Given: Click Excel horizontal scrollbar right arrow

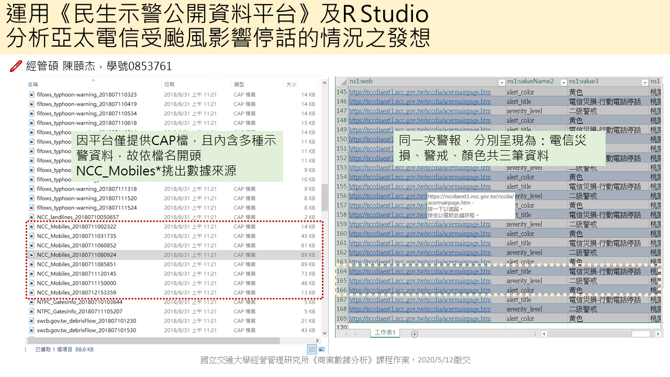Looking at the screenshot, I should pos(658,334).
